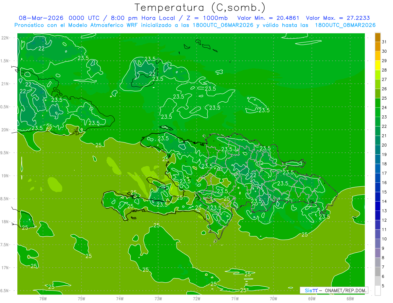This screenshot has height=303, width=393.
Task: Click the legend scale label '31'
Action: [384, 42]
